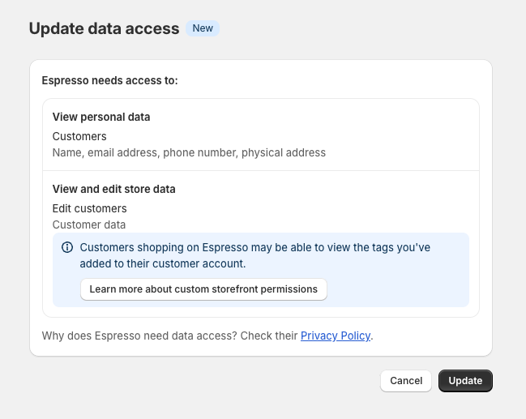Click Customers label under View personal data
Image resolution: width=526 pixels, height=419 pixels.
coord(79,136)
